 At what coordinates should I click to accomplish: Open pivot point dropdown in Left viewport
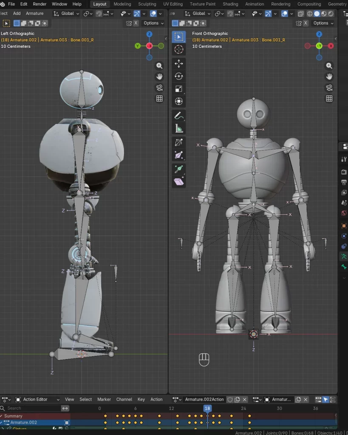point(88,14)
